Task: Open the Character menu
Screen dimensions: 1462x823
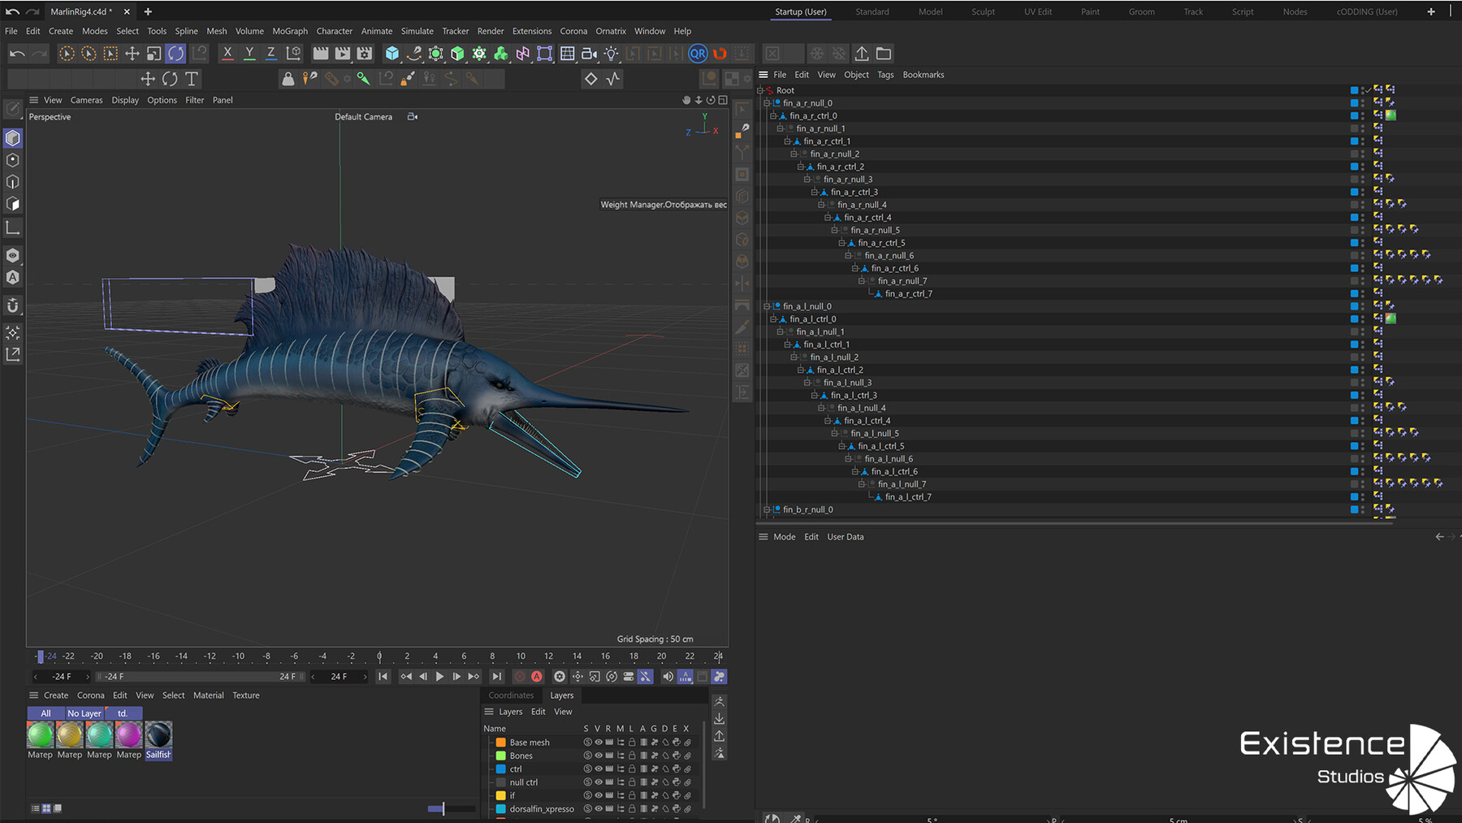Action: point(334,31)
